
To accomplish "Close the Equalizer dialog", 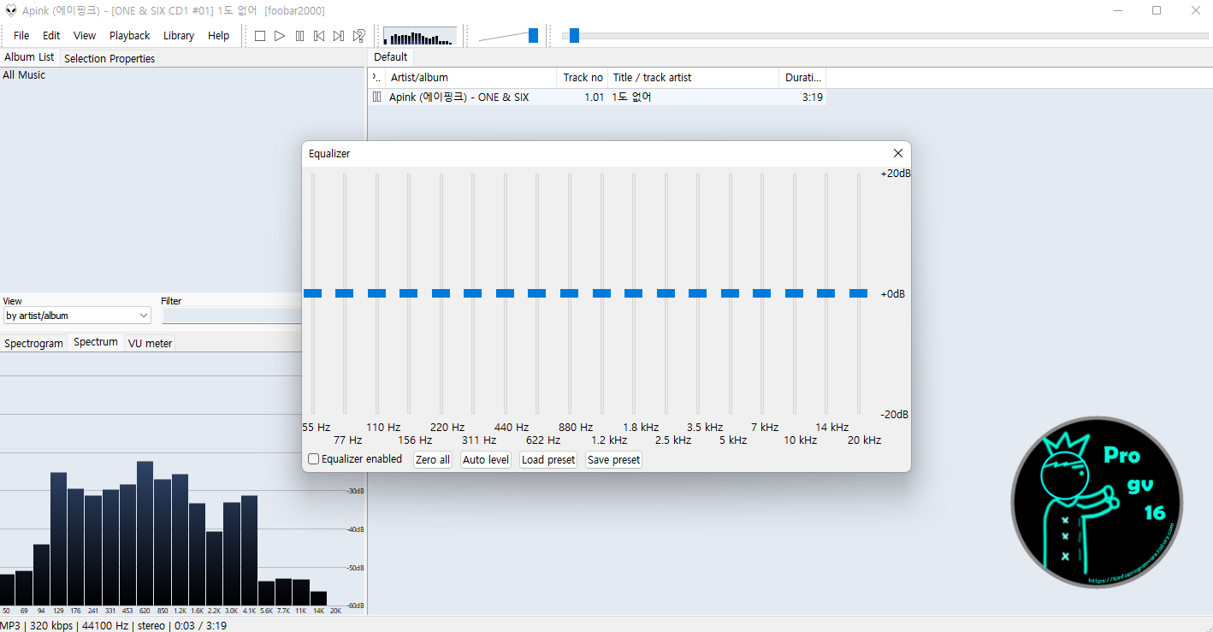I will [898, 153].
